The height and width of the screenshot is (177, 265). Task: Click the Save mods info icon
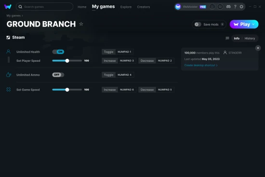[x=222, y=25]
